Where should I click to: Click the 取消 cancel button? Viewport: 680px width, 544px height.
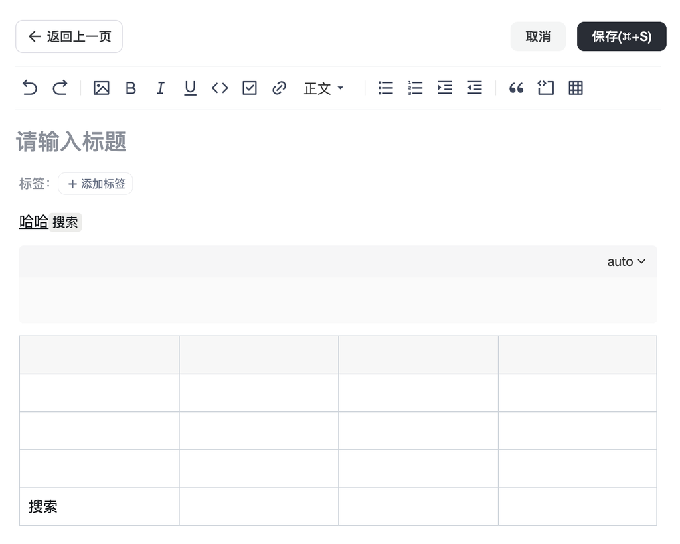tap(538, 36)
